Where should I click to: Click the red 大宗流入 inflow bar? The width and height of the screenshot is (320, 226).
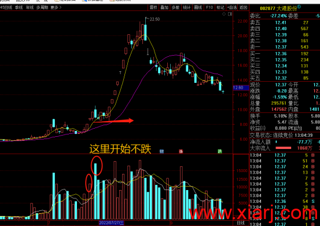(x=284, y=148)
